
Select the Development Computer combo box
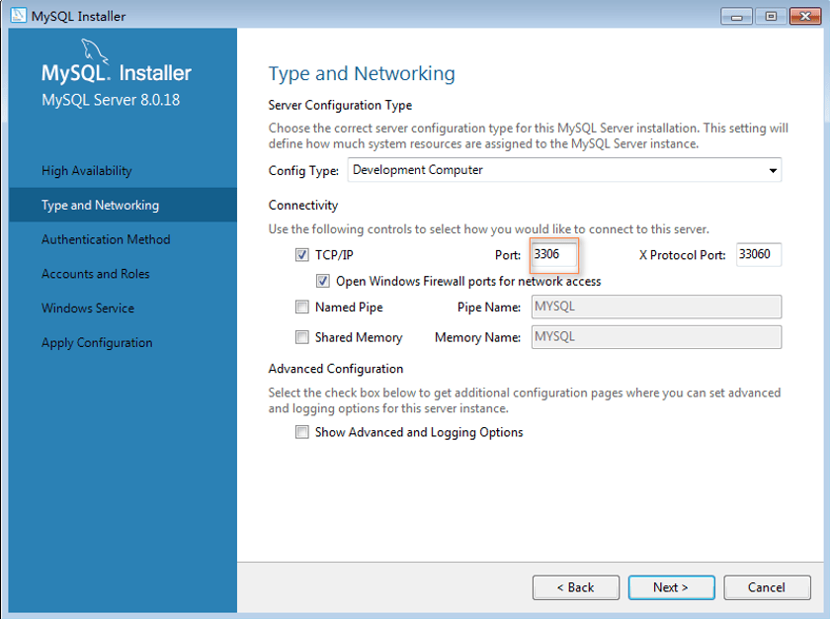click(x=564, y=170)
